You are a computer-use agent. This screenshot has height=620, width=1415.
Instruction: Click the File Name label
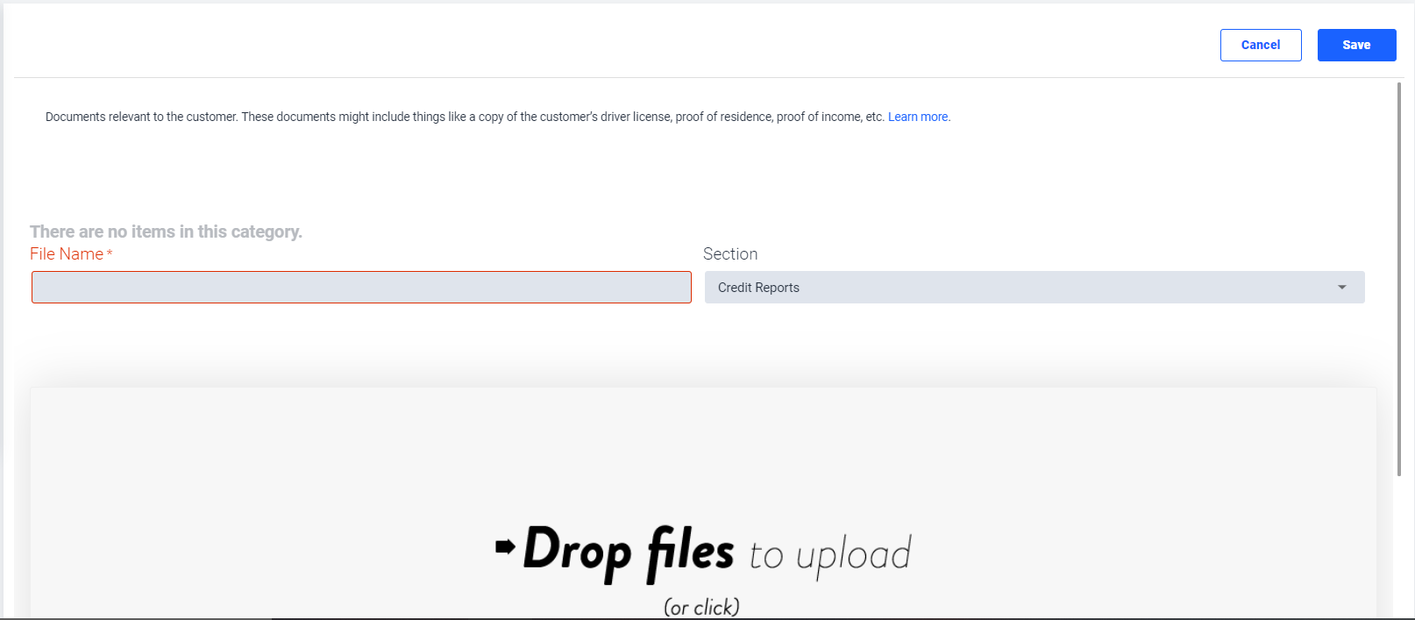[67, 253]
